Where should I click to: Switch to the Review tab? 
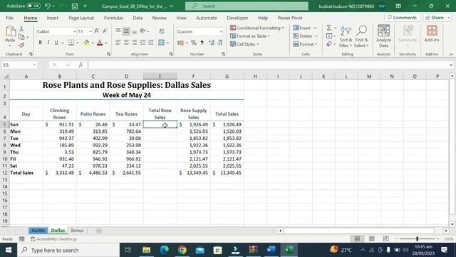click(x=160, y=18)
